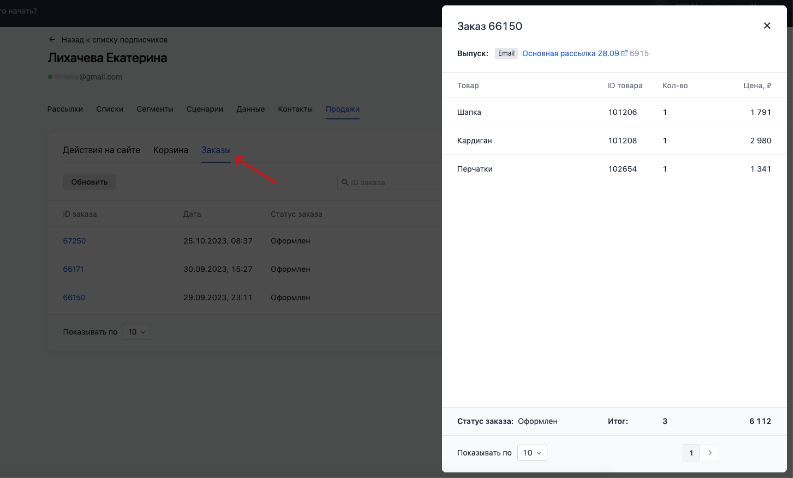
Task: Expand rows-per-page dropdown in order panel
Action: click(532, 453)
